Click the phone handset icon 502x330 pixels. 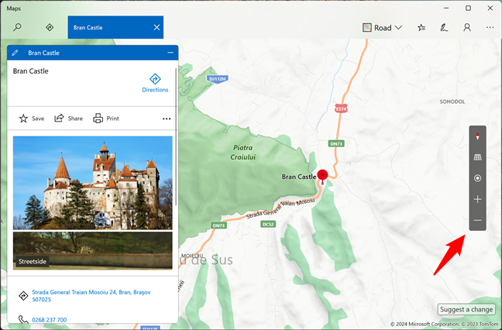pyautogui.click(x=23, y=319)
